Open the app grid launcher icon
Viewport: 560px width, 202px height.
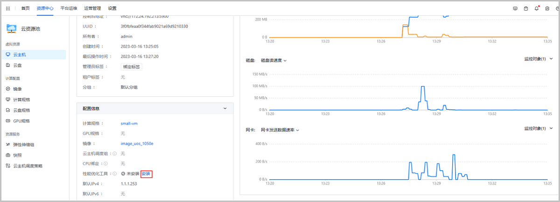[x=8, y=8]
